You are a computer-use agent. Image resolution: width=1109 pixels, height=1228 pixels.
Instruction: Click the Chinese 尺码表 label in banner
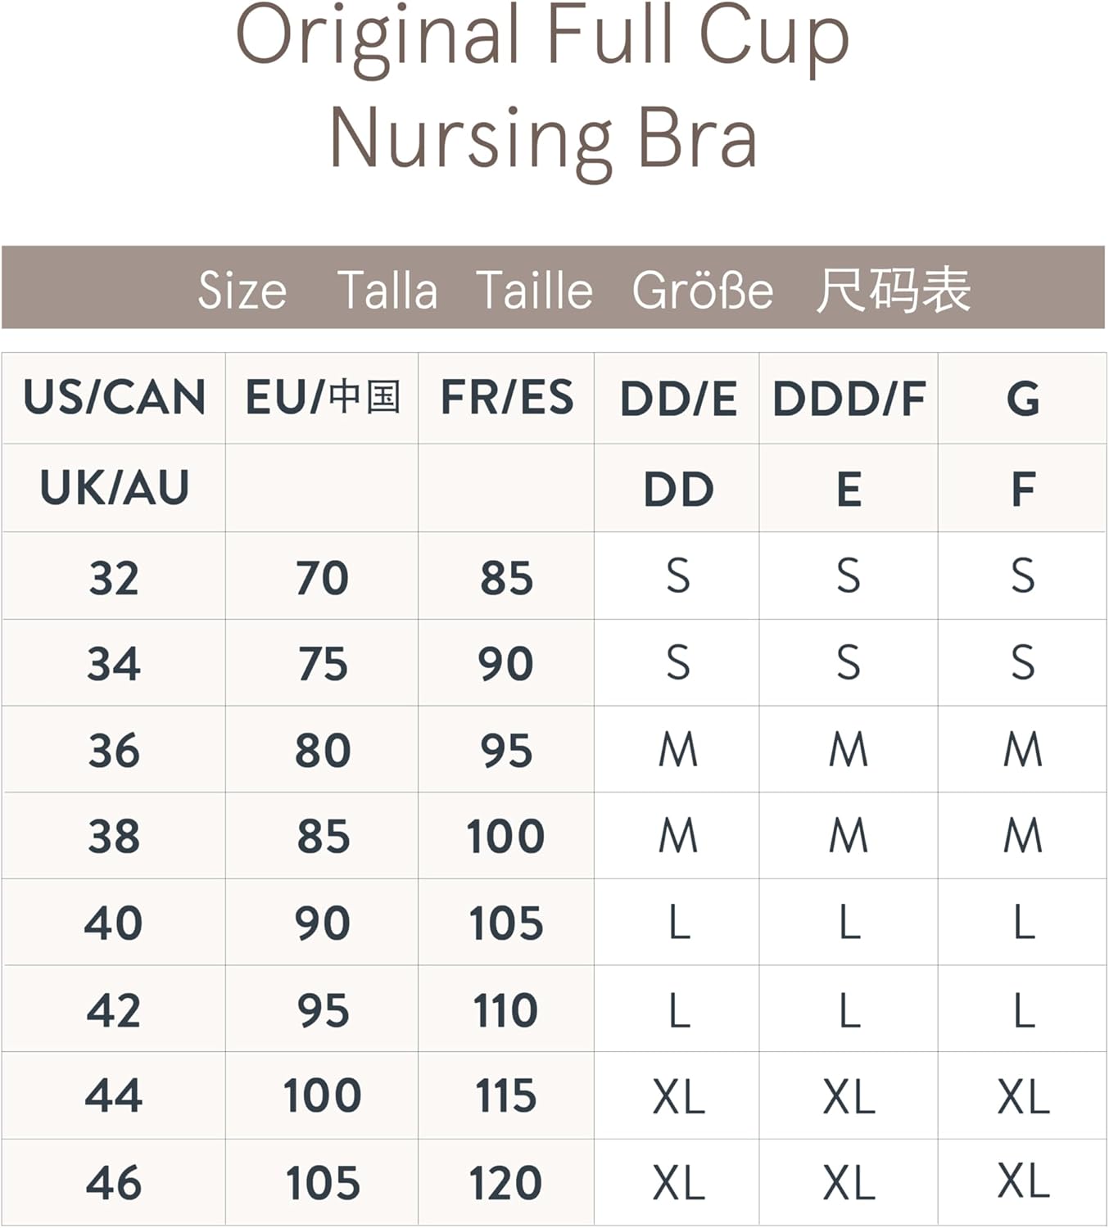click(x=893, y=290)
